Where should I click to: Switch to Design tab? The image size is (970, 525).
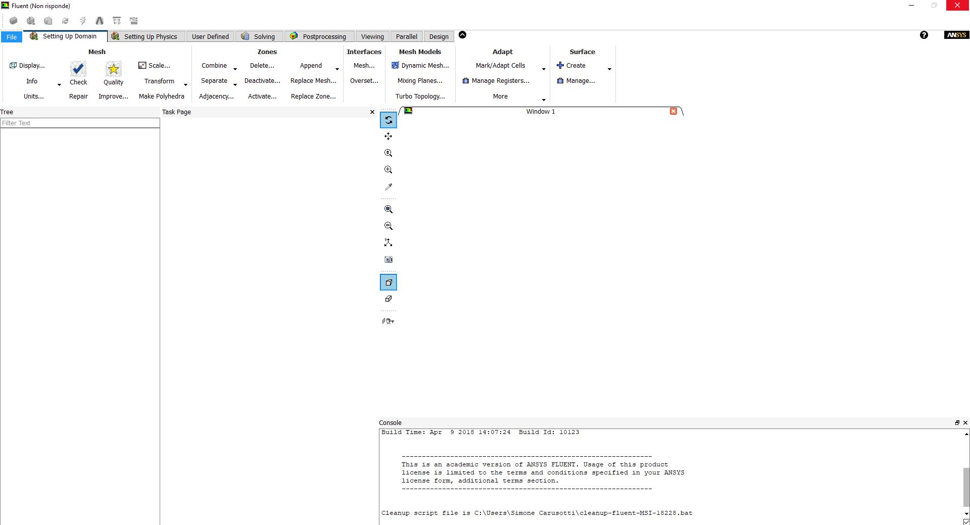tap(439, 36)
